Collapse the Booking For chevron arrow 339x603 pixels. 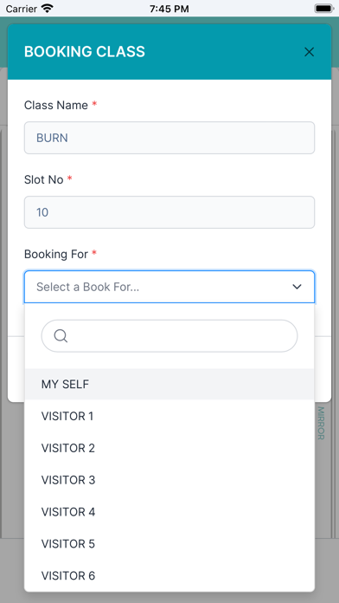point(297,287)
